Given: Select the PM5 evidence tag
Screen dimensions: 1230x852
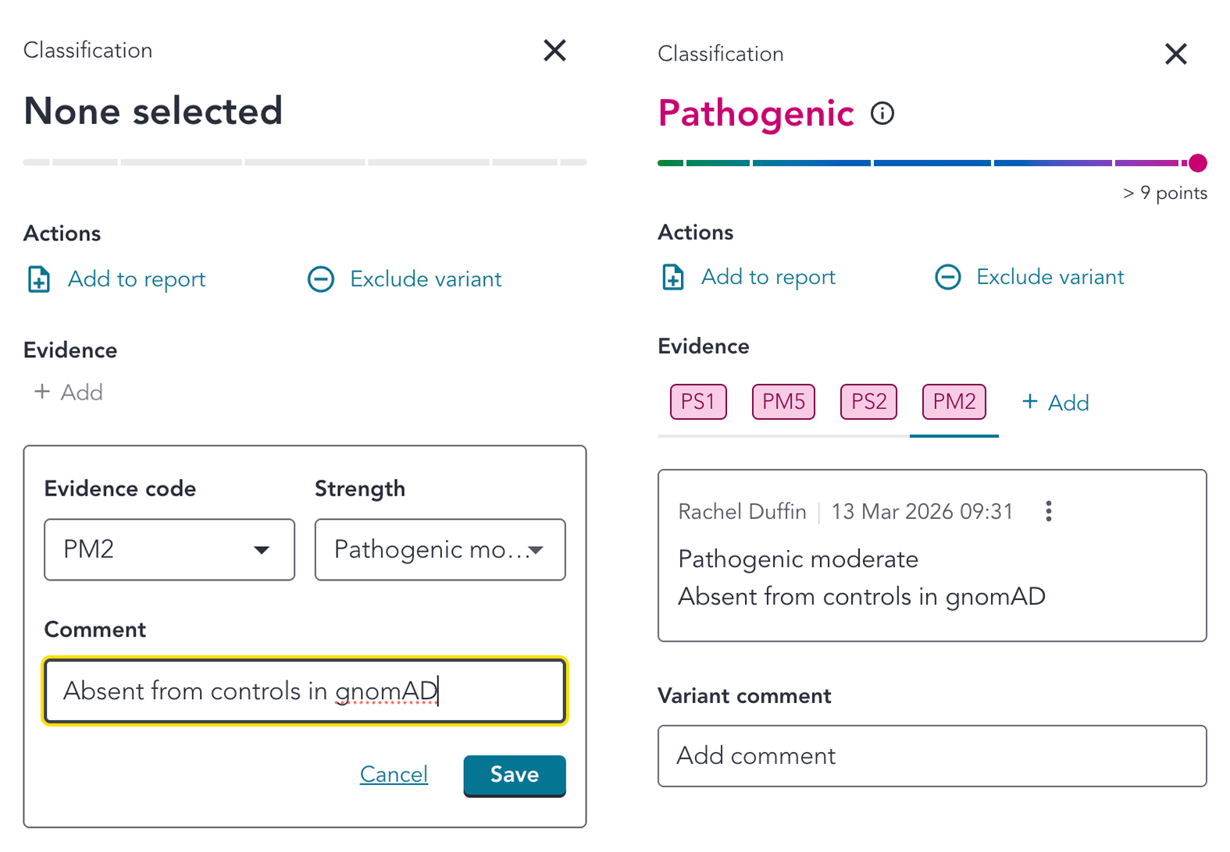Looking at the screenshot, I should tap(783, 402).
